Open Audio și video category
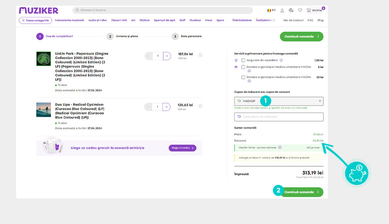The image size is (389, 224). [98, 20]
